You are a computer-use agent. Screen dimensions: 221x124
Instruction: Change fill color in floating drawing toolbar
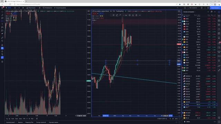(x=120, y=15)
